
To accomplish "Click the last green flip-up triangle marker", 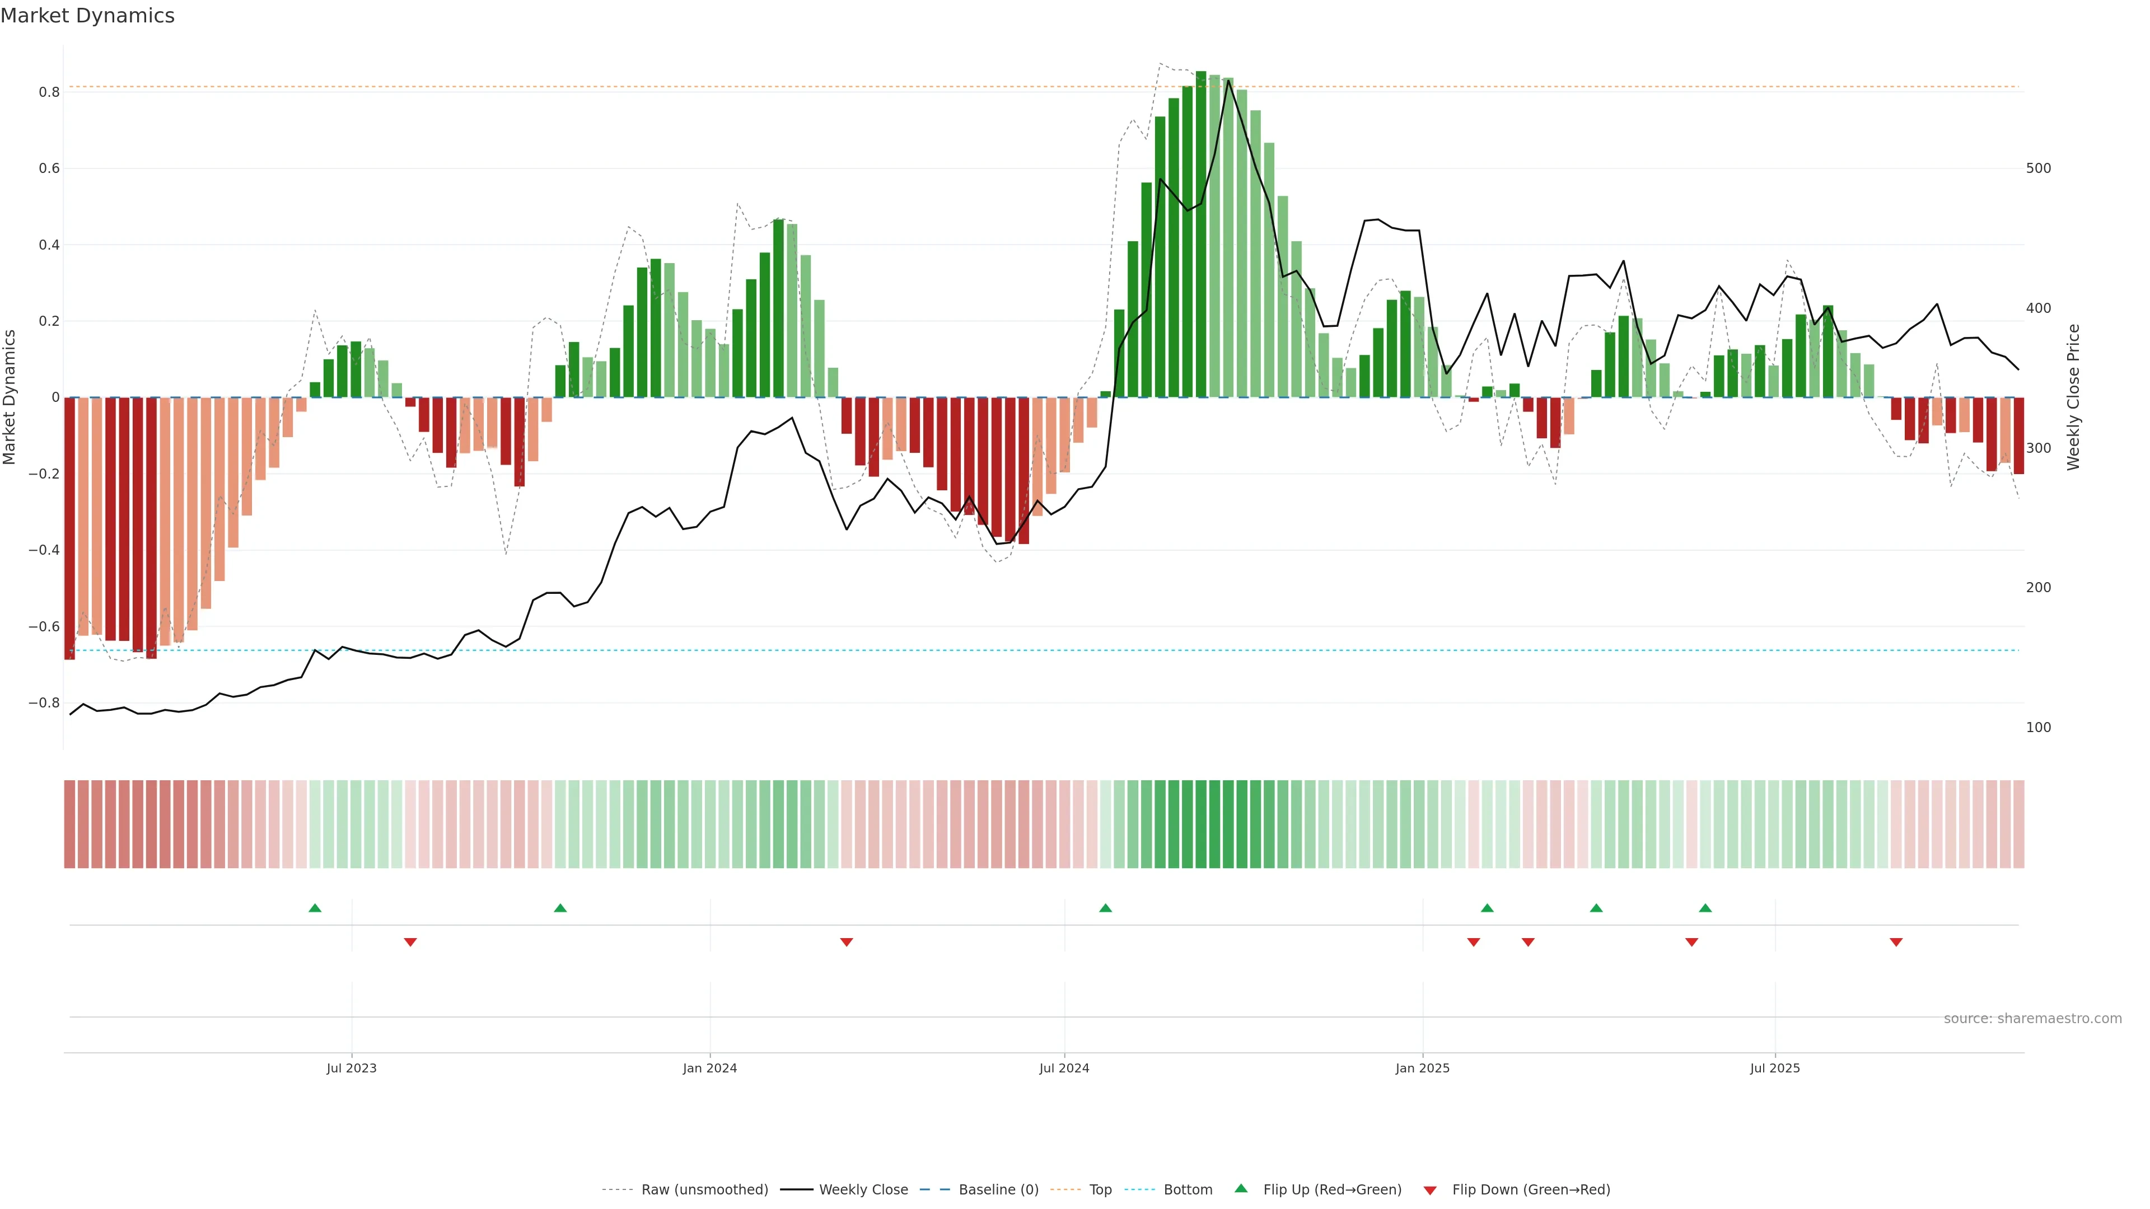I will [1705, 908].
